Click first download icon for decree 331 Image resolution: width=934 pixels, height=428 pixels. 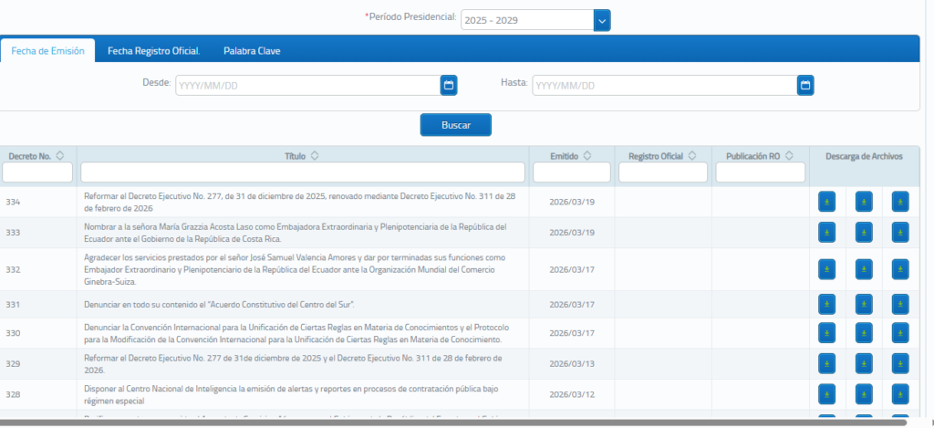click(x=827, y=304)
